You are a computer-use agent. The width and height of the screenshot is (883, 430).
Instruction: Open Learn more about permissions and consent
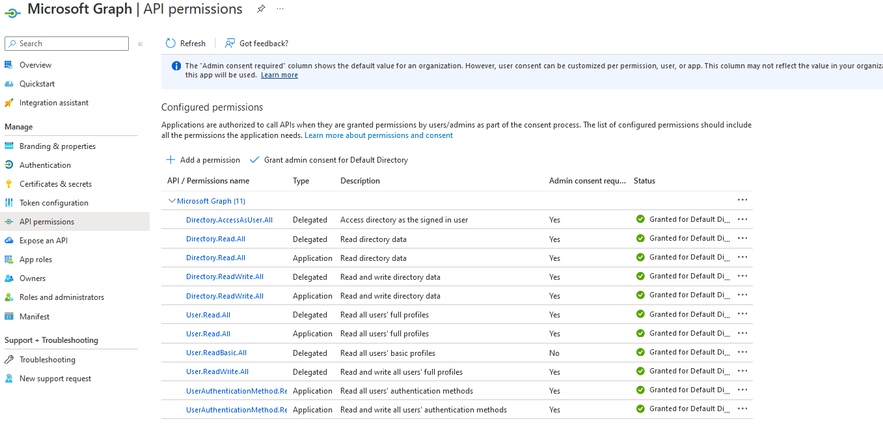379,135
